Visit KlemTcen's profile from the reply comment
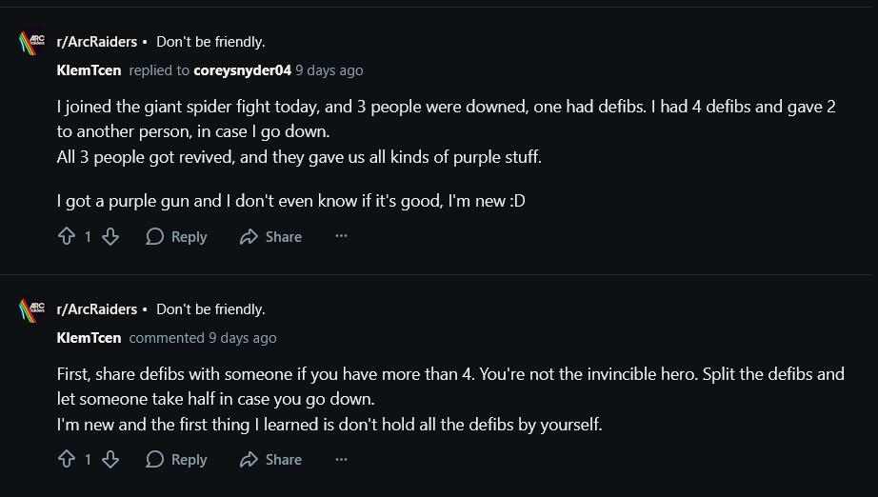The width and height of the screenshot is (878, 497). [x=89, y=70]
